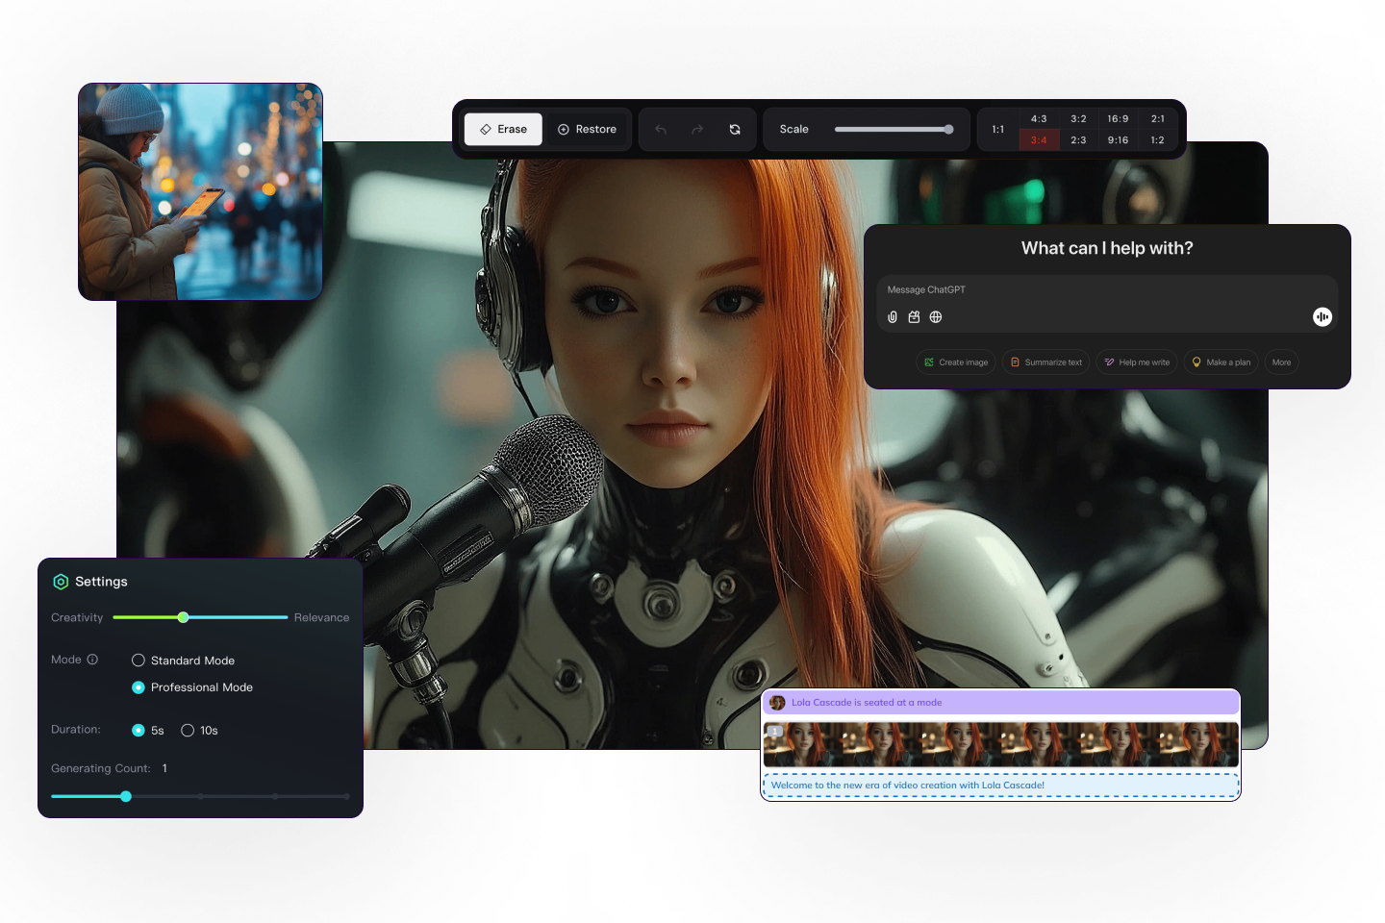1385x923 pixels.
Task: Click the undo arrow icon
Action: (x=661, y=130)
